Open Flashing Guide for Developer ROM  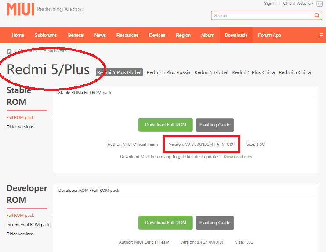pos(215,223)
